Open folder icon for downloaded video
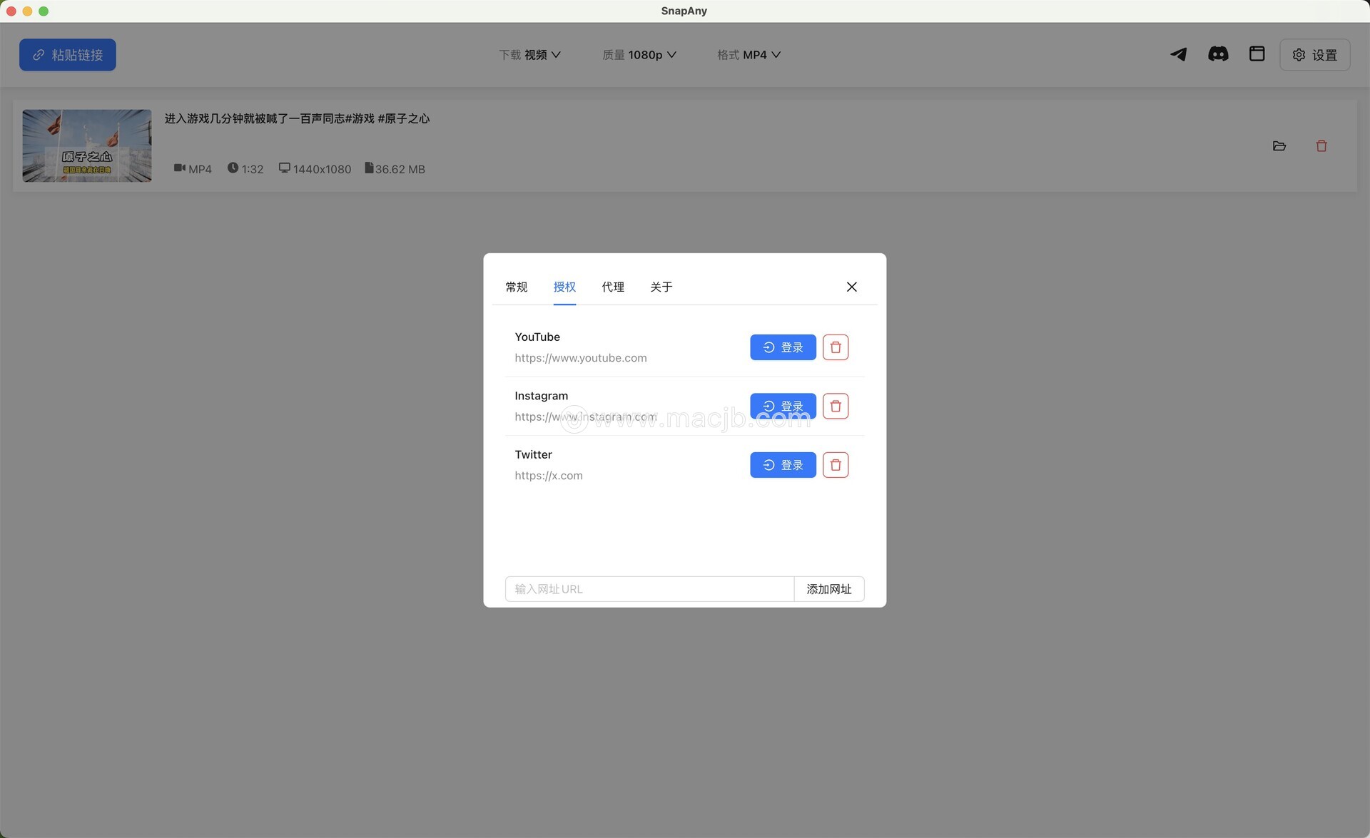This screenshot has width=1370, height=838. [x=1279, y=146]
